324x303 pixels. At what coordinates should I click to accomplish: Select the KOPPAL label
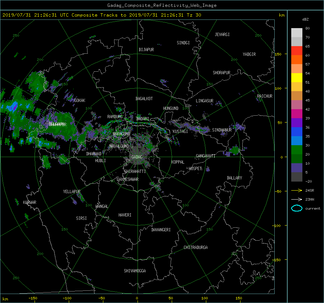click(x=178, y=162)
